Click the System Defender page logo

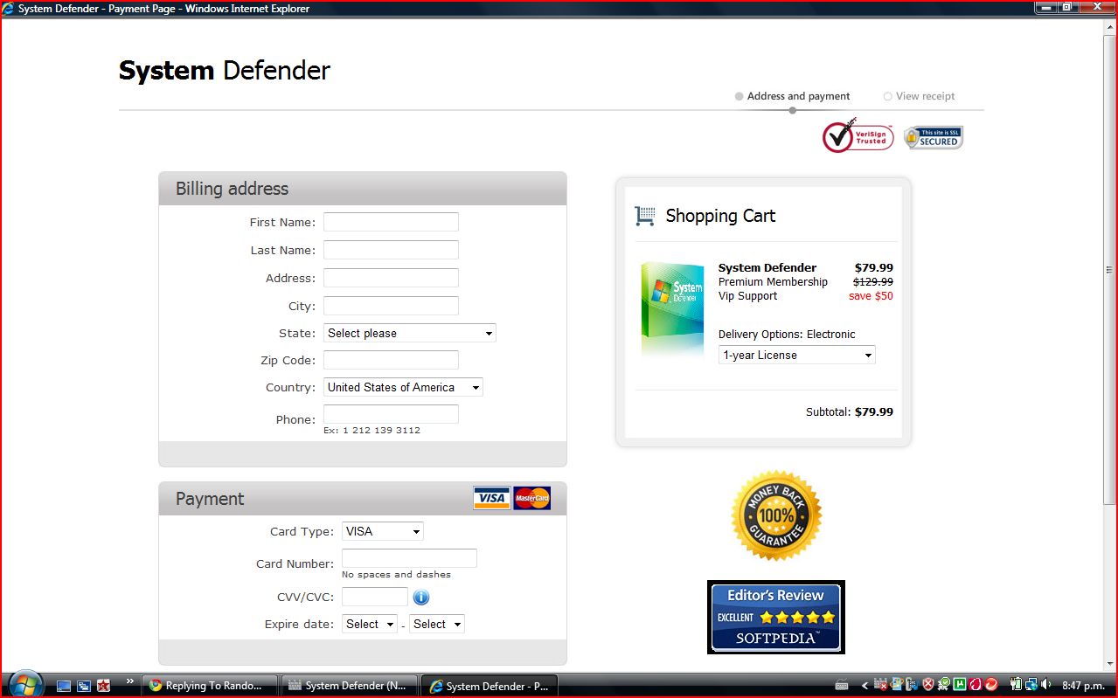pos(225,71)
